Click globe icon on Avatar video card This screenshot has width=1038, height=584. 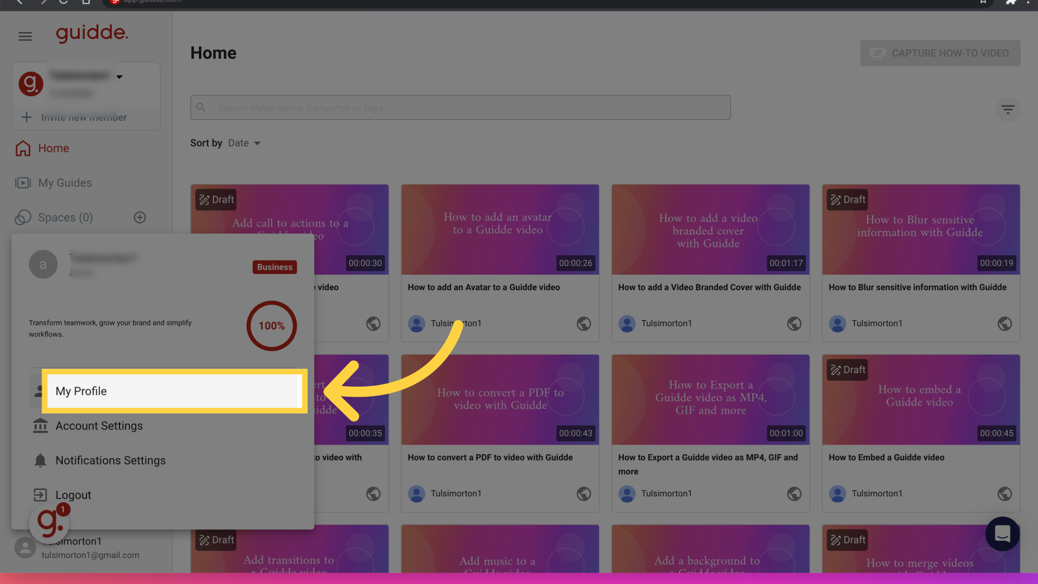coord(584,324)
